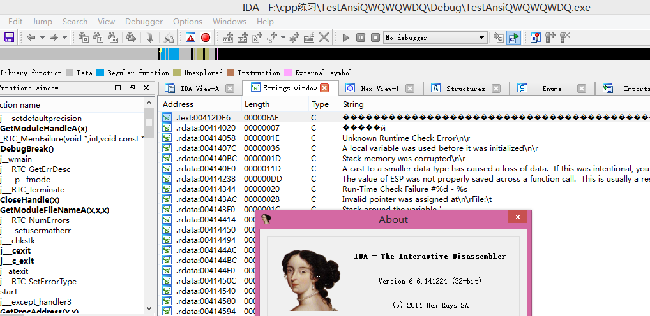Open the string style dropdown arrow
This screenshot has height=316, width=650.
(283, 38)
